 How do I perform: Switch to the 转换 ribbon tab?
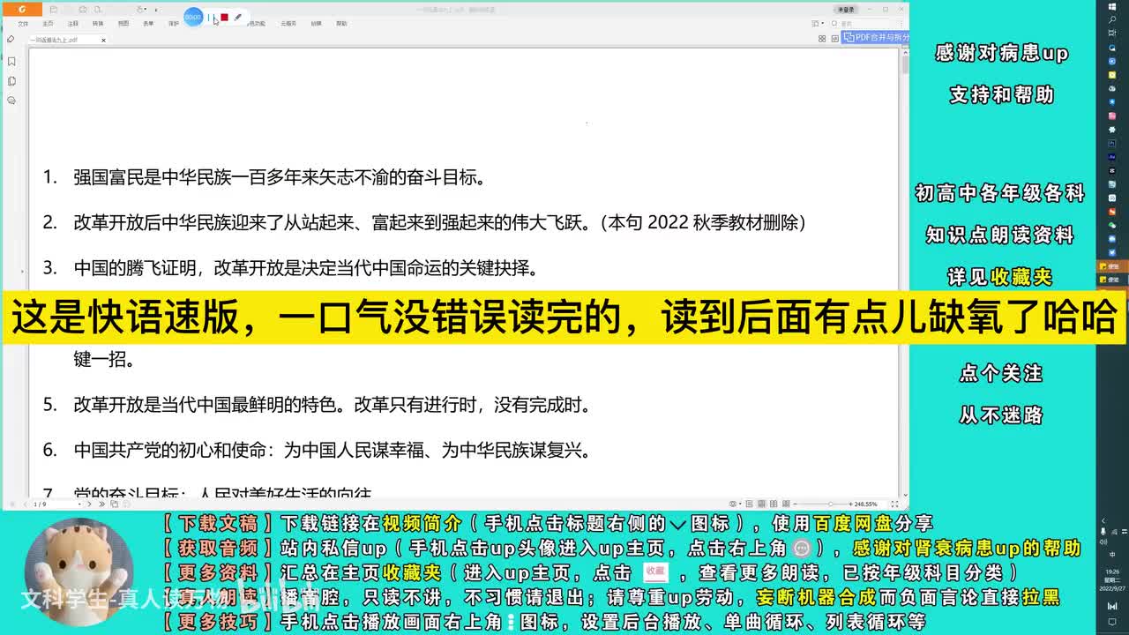click(98, 24)
